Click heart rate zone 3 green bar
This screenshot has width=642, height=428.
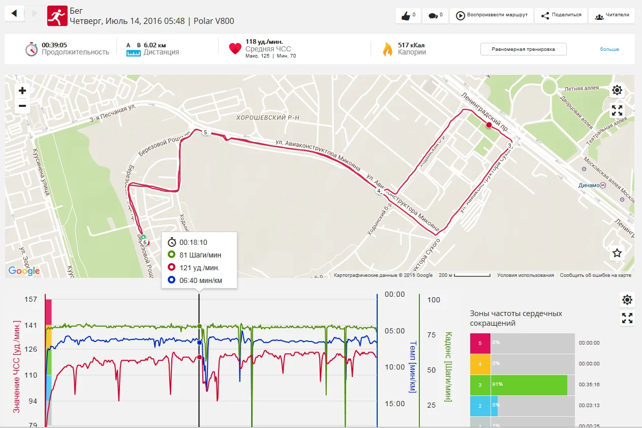[529, 385]
